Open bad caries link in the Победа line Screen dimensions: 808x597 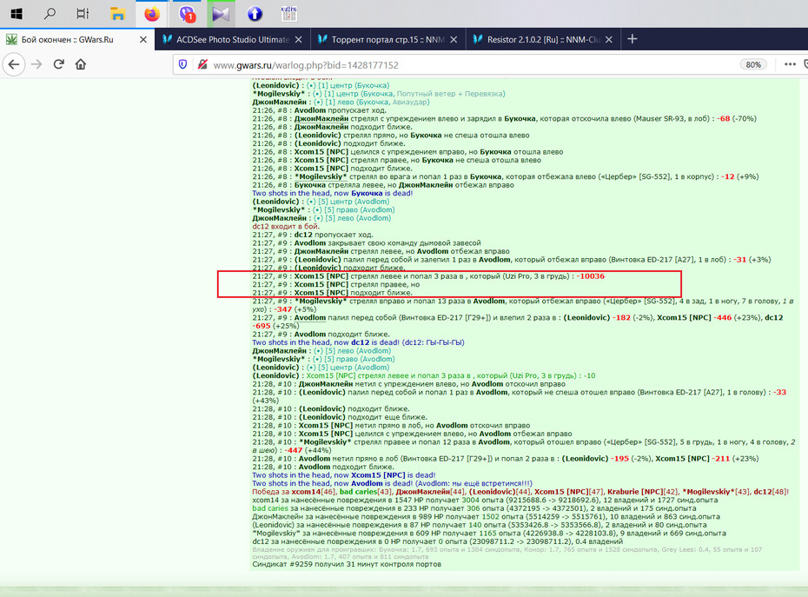[358, 492]
